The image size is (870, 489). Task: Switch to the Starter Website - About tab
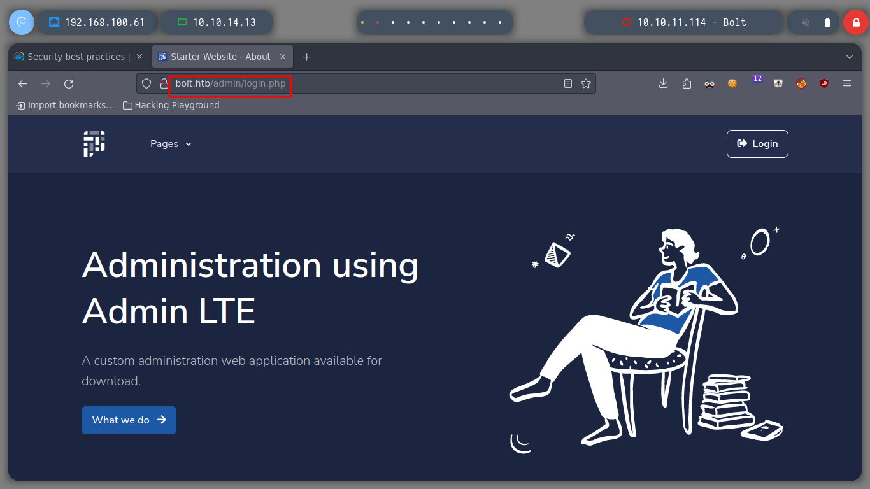click(x=222, y=57)
